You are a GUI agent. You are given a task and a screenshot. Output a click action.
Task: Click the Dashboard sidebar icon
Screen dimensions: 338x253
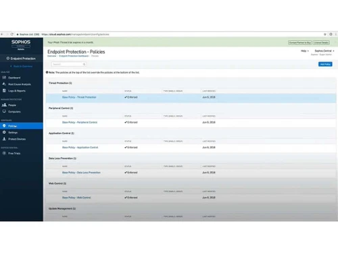[4, 78]
